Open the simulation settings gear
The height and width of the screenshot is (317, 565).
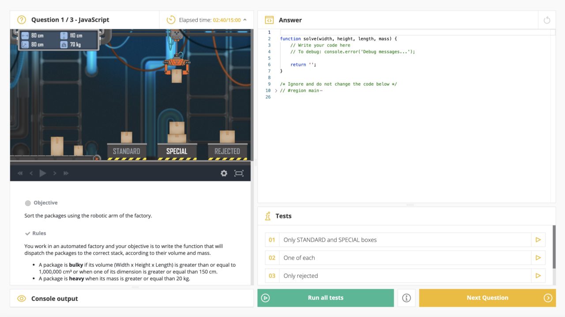[x=224, y=173]
